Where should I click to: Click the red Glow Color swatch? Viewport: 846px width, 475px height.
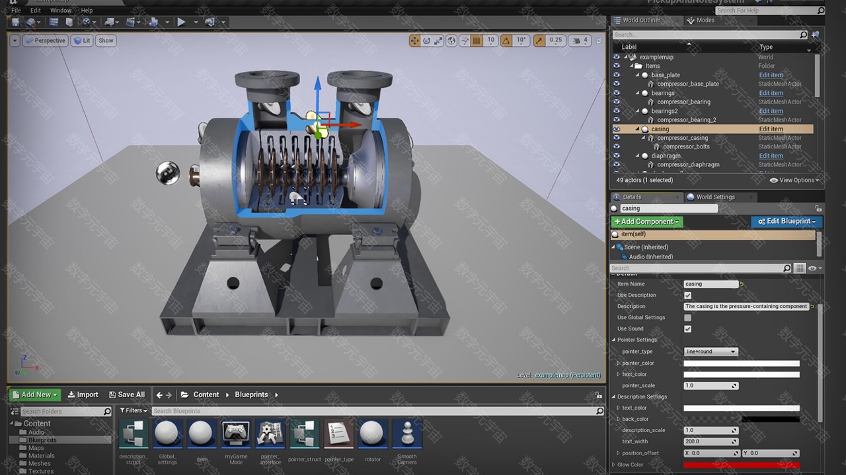(x=741, y=465)
